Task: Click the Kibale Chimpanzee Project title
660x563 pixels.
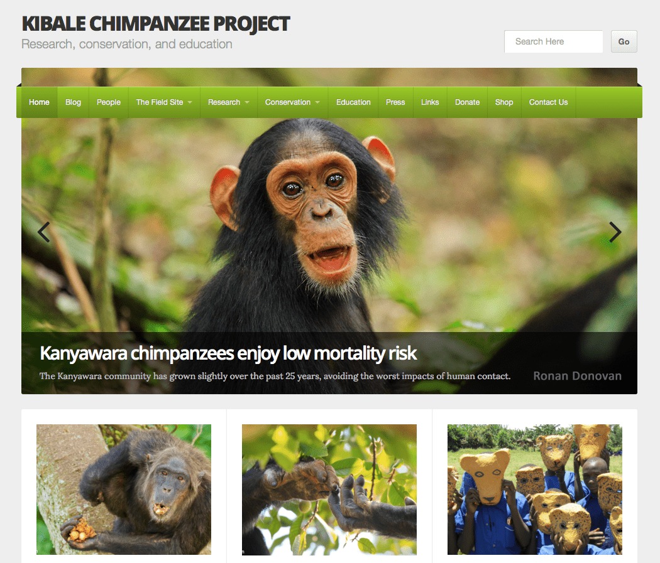Action: point(156,24)
